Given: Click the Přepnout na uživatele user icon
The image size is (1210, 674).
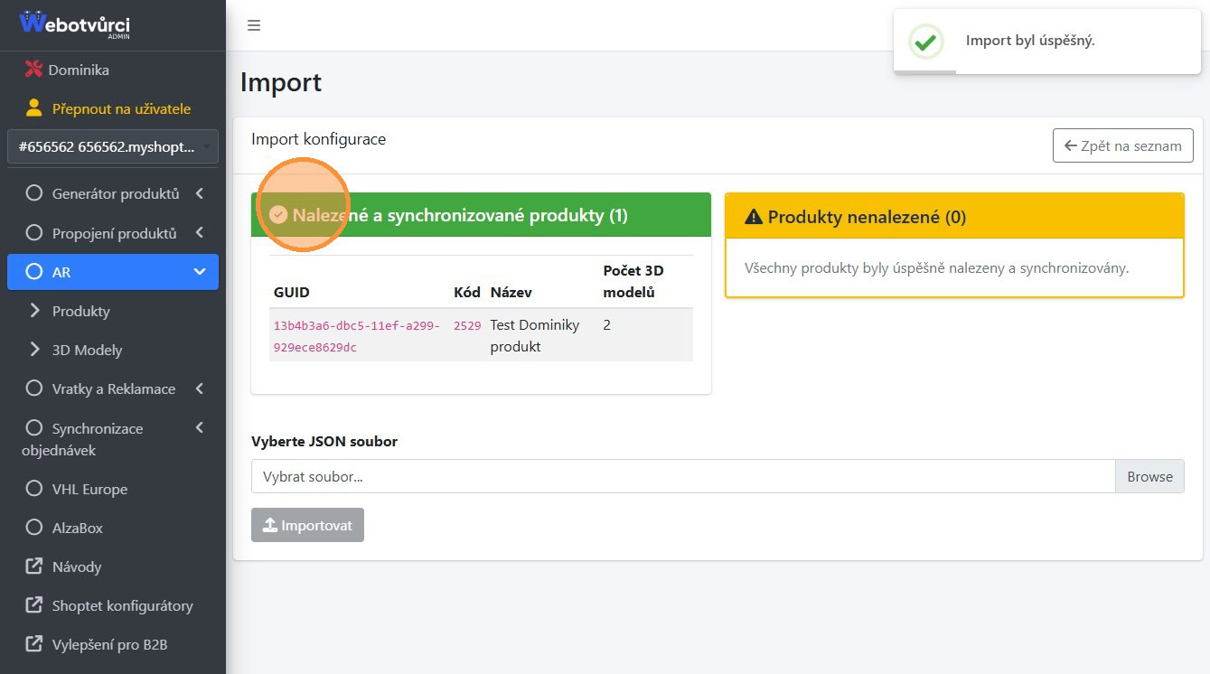Looking at the screenshot, I should [34, 108].
